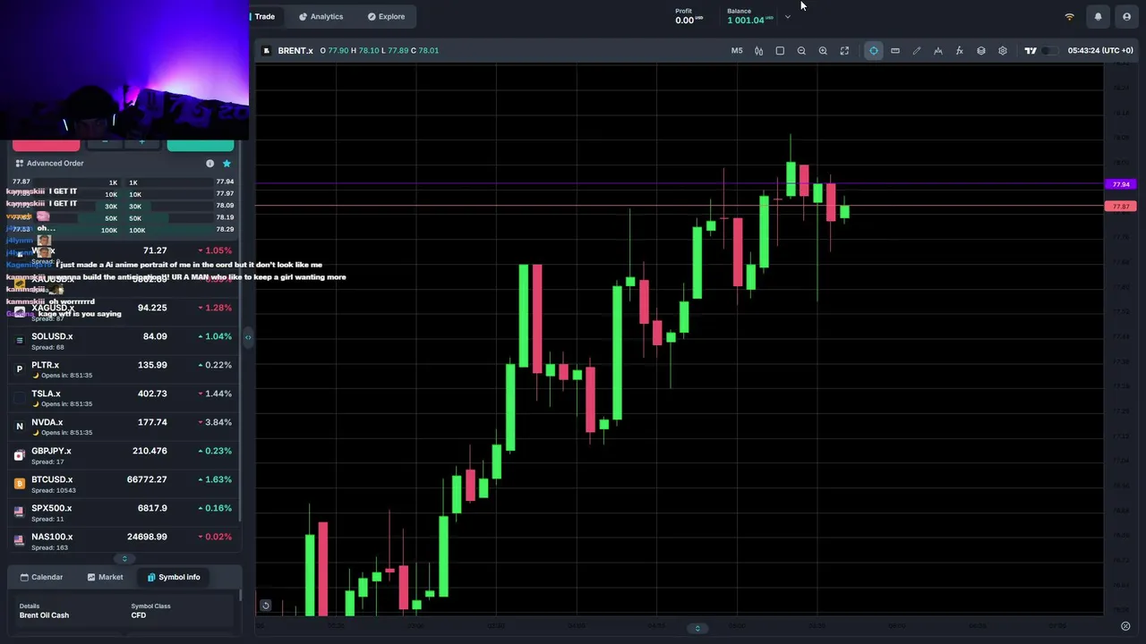This screenshot has width=1146, height=644.
Task: Select the ruler measure tool
Action: tap(895, 51)
